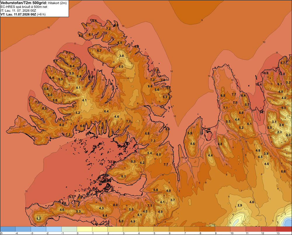Screen dimensions: 292x235
Task: Click the '10.8' temperature value on the map
Action: (x=265, y=73)
